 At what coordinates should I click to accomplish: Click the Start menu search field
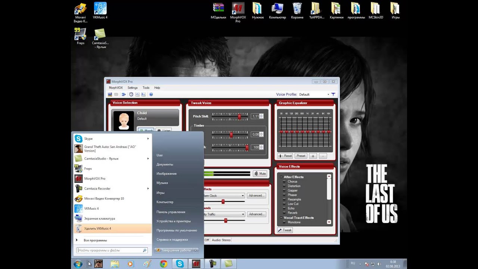click(112, 250)
